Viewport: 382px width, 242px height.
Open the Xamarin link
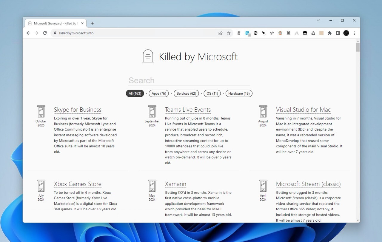coord(175,184)
